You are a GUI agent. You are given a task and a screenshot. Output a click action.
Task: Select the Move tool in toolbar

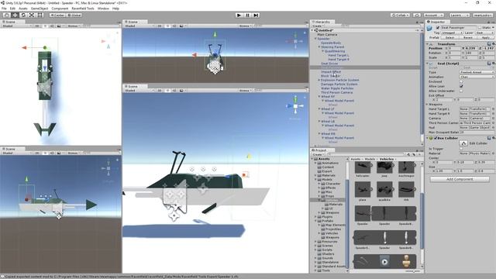point(15,15)
